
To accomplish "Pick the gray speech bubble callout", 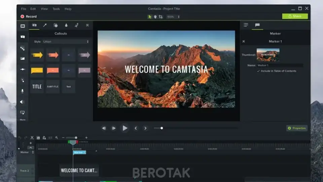I will (84, 71).
